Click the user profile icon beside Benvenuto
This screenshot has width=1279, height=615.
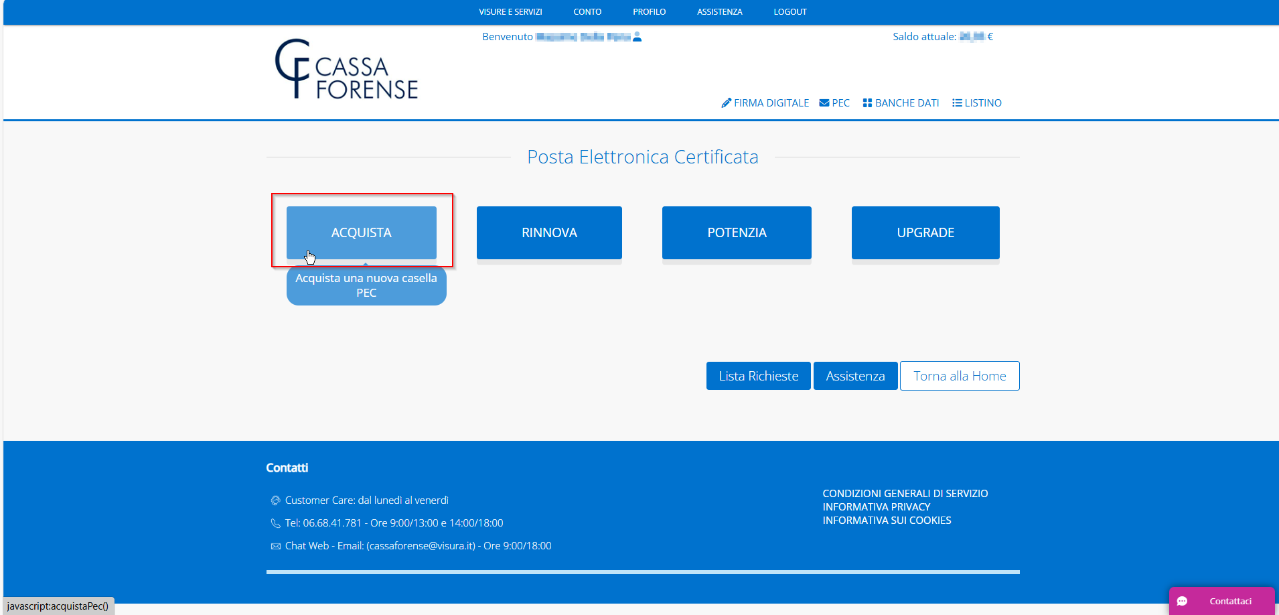pyautogui.click(x=637, y=37)
